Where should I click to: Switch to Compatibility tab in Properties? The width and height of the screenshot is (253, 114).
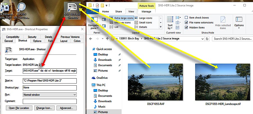[x=13, y=37]
